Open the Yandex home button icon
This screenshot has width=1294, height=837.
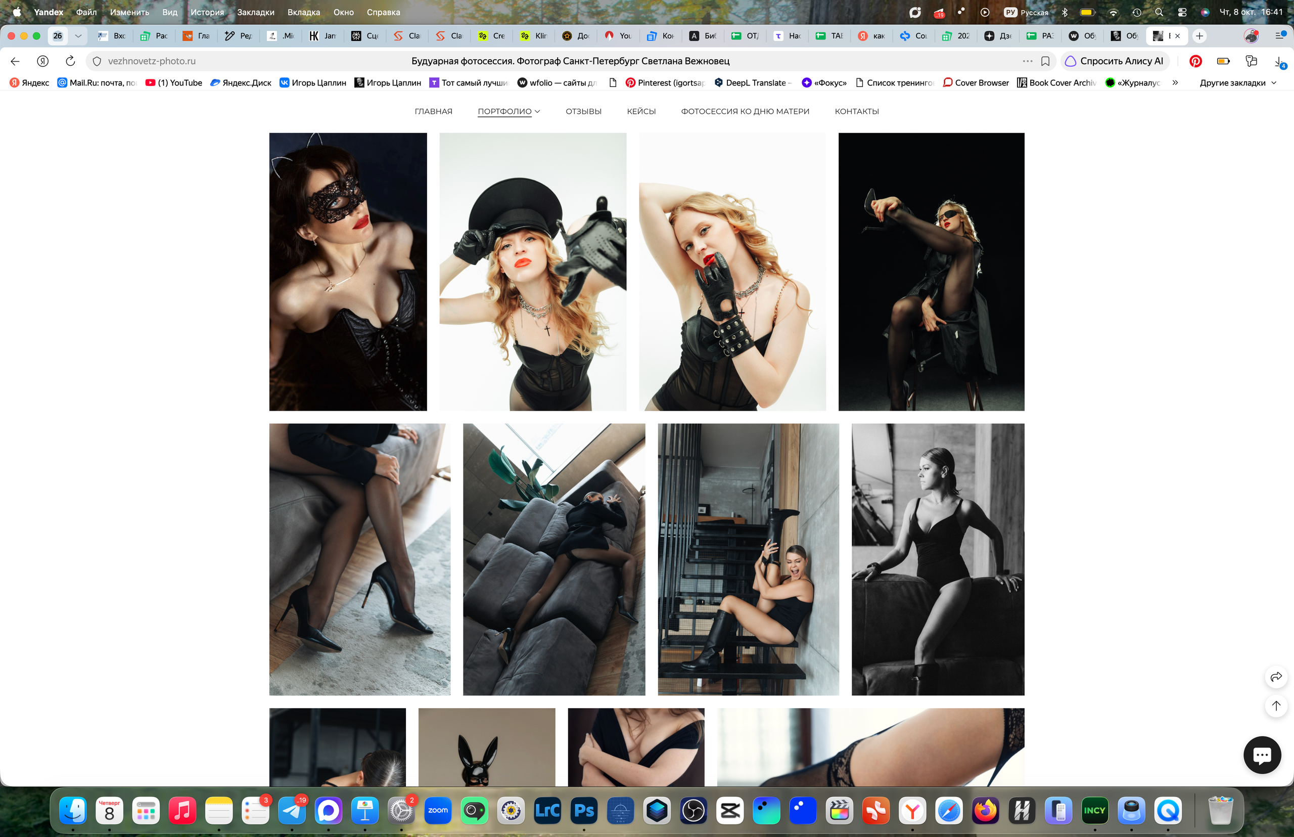click(42, 61)
